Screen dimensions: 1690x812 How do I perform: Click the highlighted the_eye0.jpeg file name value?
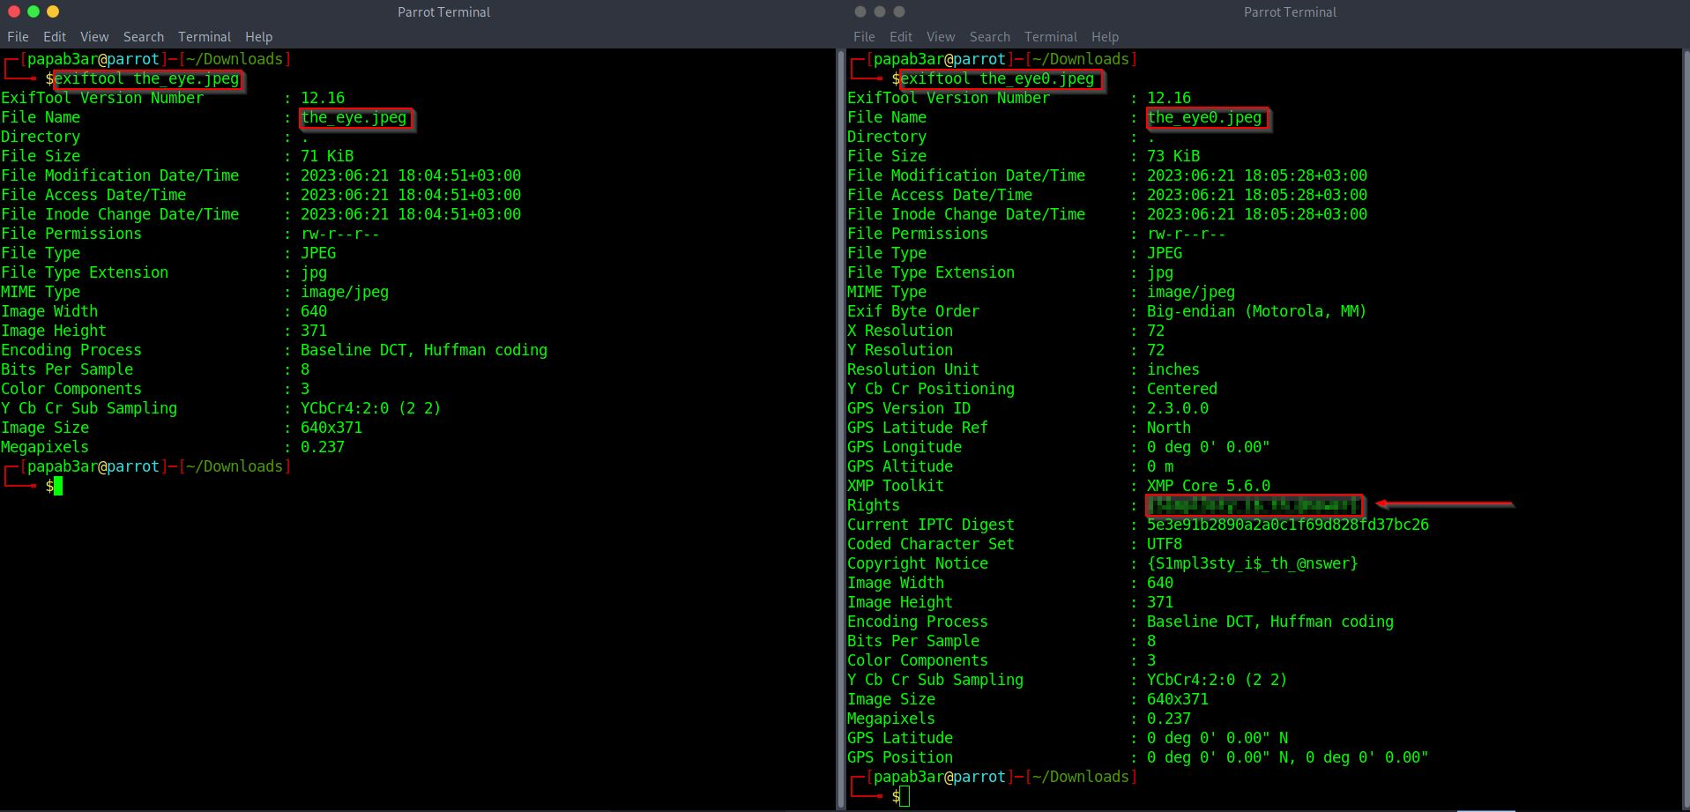(1205, 117)
